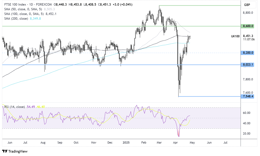Click the blue 8,200.0 price label
Viewport: 260px width, 156px height.
[x=248, y=53]
